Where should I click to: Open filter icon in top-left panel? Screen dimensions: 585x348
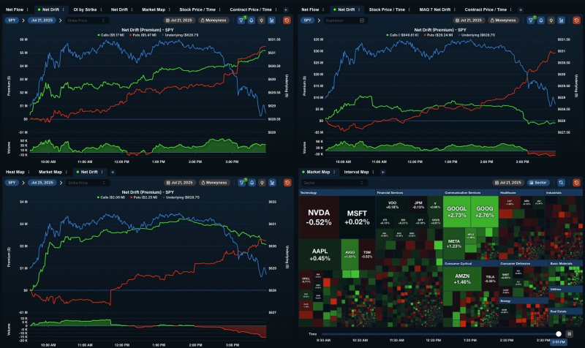(241, 20)
